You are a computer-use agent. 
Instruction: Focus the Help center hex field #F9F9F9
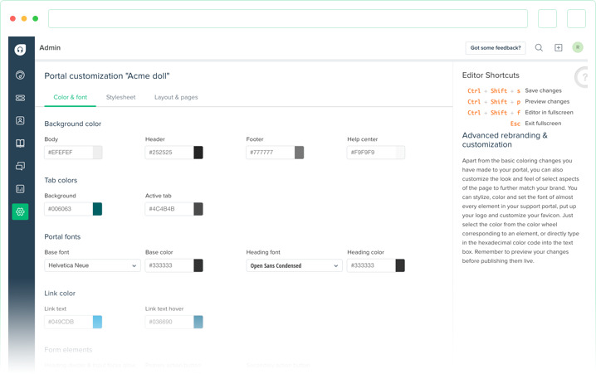point(371,153)
